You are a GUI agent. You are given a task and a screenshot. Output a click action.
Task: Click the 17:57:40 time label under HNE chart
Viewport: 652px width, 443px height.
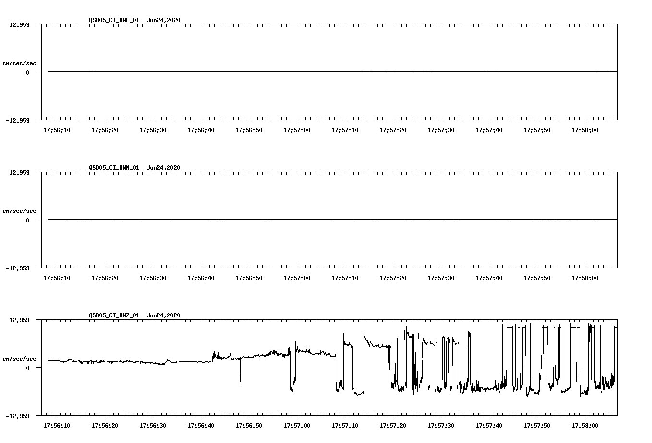(x=489, y=130)
